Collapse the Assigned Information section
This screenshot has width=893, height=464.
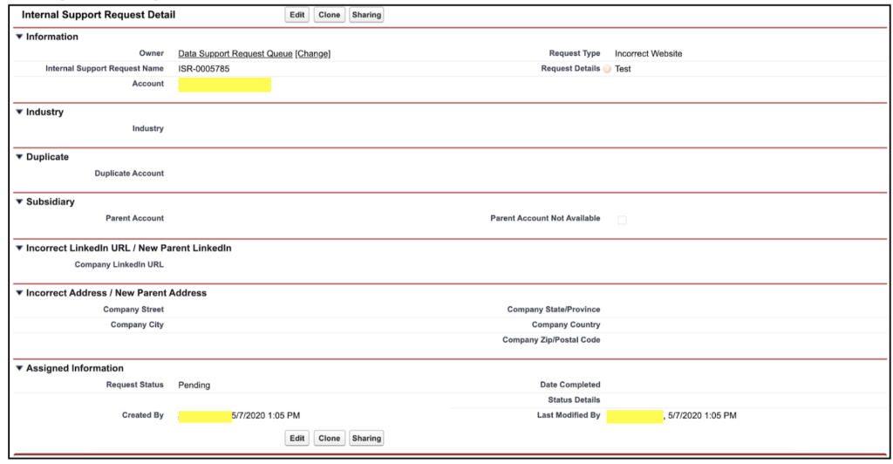(x=19, y=369)
